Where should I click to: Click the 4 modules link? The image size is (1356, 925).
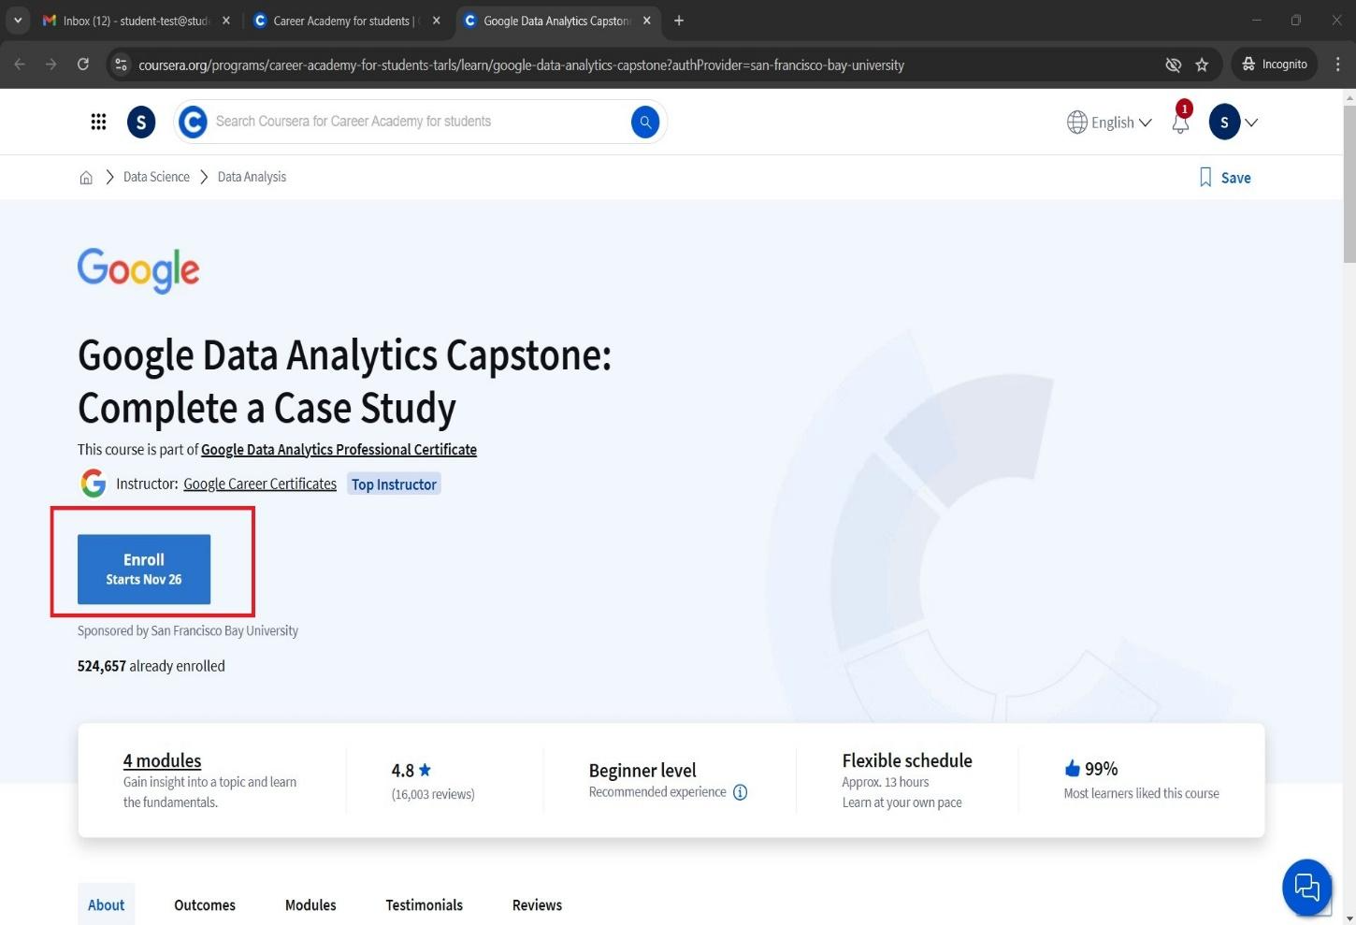point(162,760)
